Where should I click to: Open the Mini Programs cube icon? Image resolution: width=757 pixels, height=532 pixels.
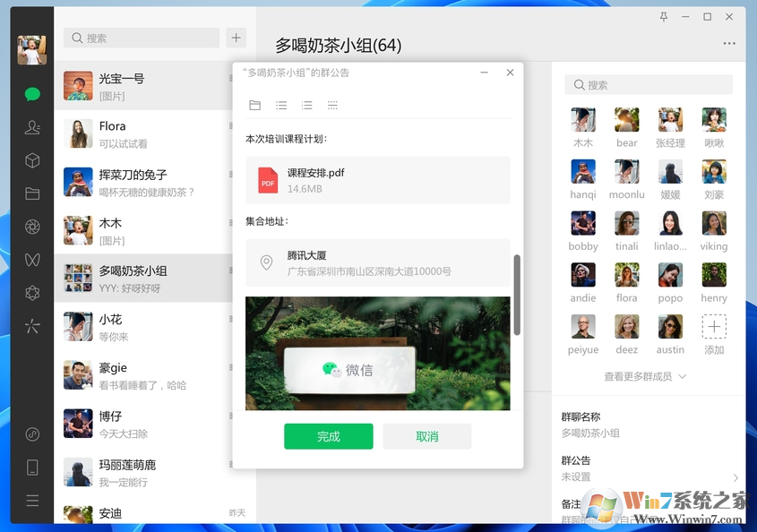click(x=32, y=160)
